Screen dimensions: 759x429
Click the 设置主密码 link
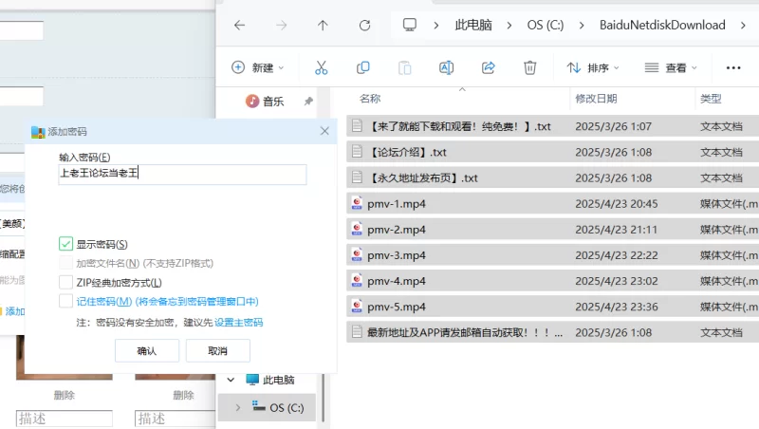point(238,323)
